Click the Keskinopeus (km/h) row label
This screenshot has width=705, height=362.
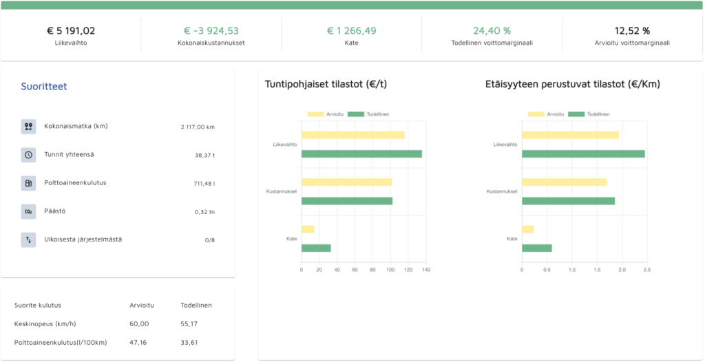43,323
